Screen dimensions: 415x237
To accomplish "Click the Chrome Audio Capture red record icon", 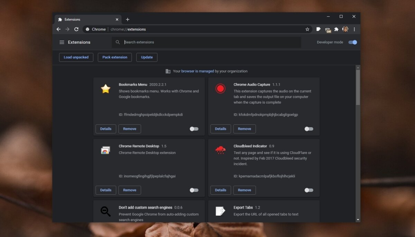I will [220, 89].
